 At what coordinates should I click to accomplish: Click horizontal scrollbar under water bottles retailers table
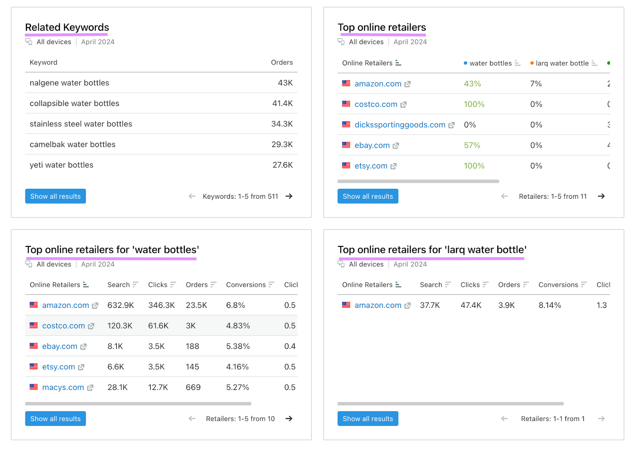pyautogui.click(x=138, y=404)
